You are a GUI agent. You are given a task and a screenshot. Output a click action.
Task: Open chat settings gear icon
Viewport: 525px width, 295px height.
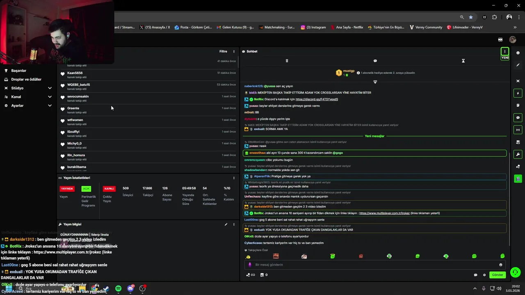[x=484, y=275]
